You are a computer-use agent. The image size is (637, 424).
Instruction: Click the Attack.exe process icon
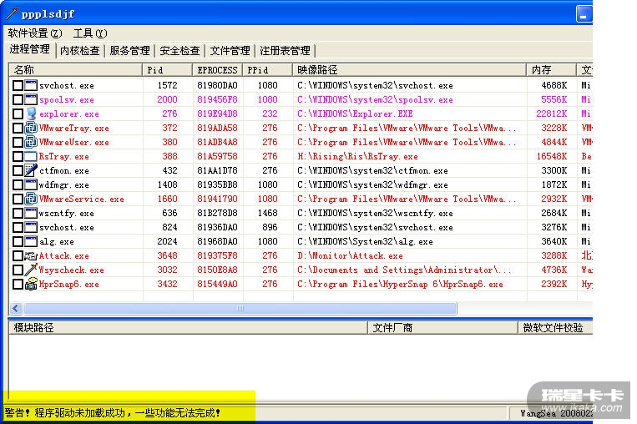coord(31,256)
